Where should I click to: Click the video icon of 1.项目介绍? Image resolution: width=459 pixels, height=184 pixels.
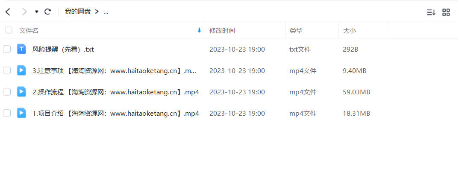pos(21,113)
